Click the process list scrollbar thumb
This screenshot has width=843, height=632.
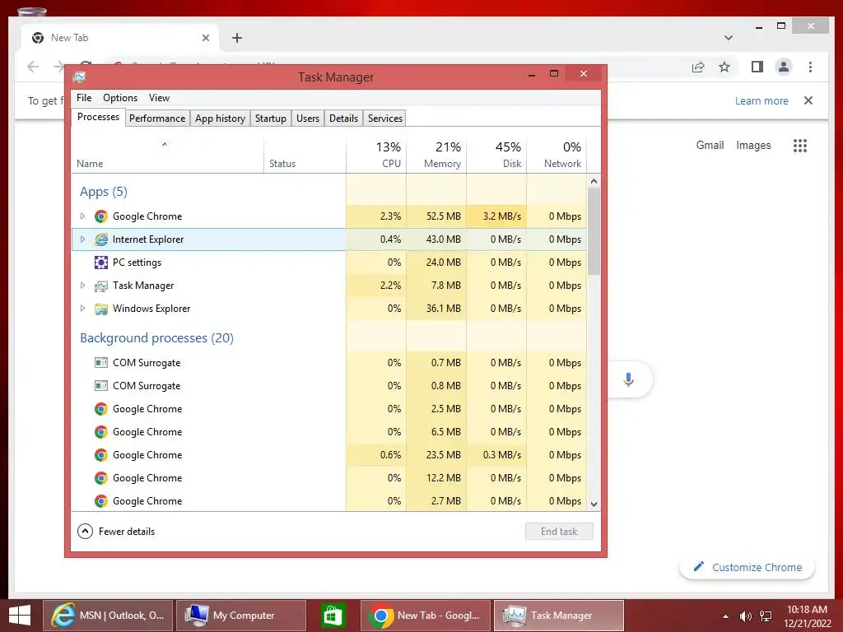point(594,231)
